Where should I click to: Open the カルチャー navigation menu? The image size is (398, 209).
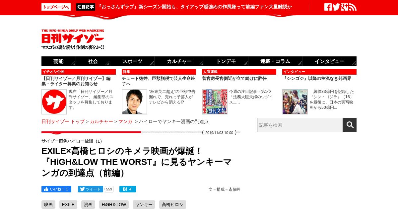[179, 61]
